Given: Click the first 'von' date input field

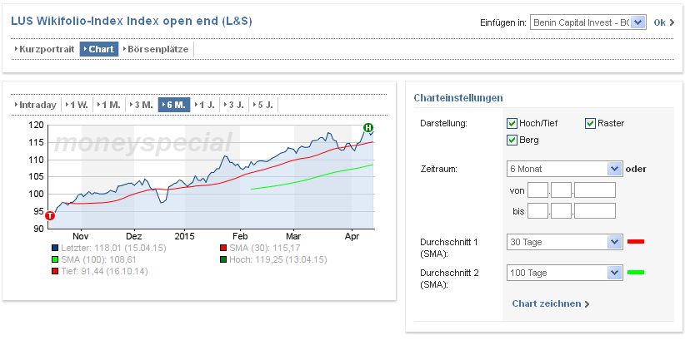Looking at the screenshot, I should (537, 190).
